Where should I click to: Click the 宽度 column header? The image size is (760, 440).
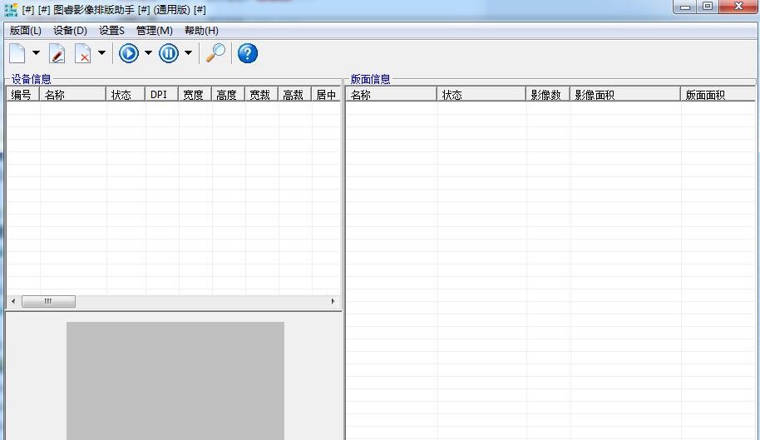coord(195,95)
